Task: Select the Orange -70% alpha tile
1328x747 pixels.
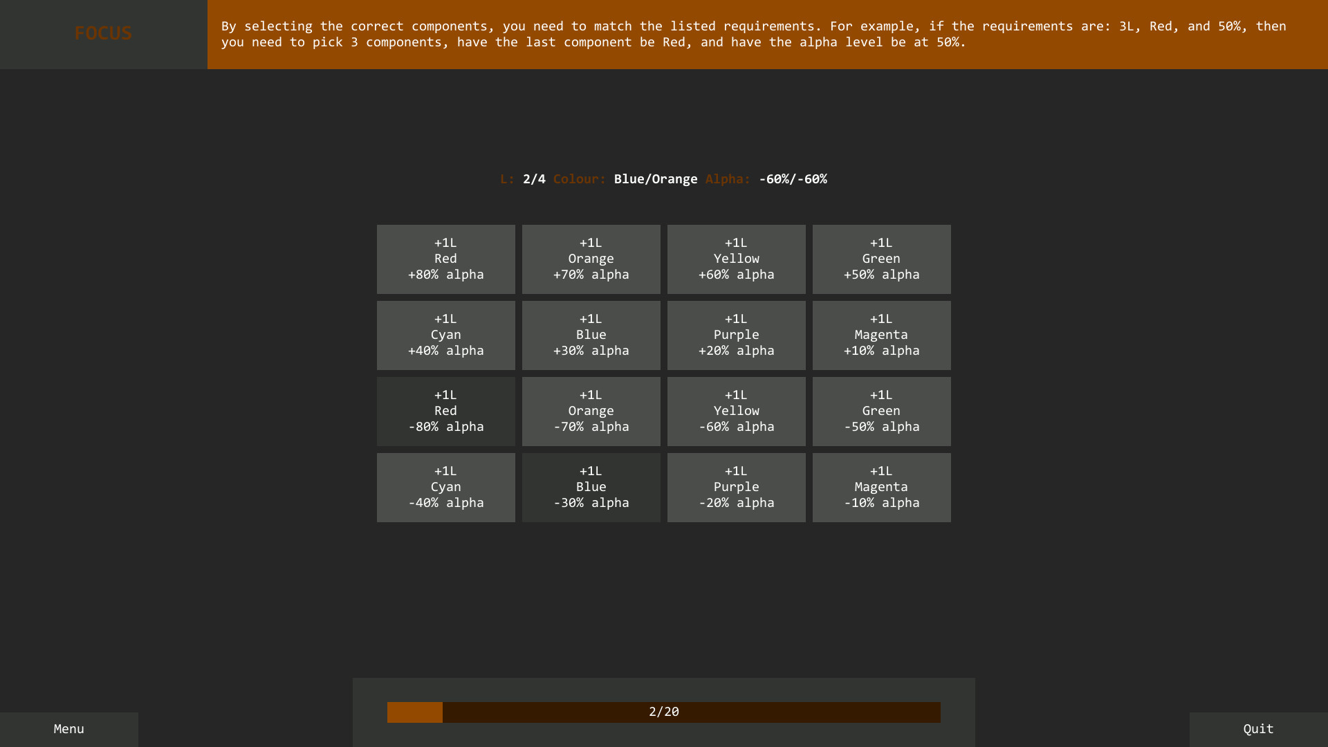Action: [x=591, y=411]
